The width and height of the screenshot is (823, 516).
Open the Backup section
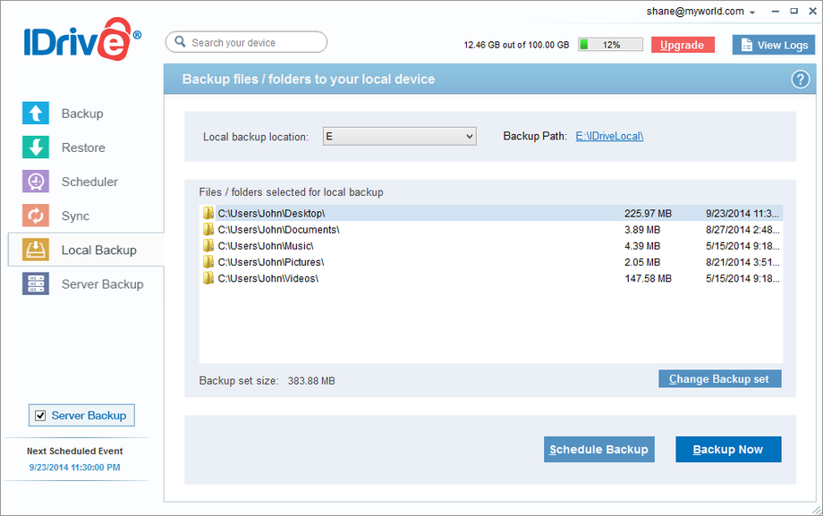pyautogui.click(x=82, y=114)
